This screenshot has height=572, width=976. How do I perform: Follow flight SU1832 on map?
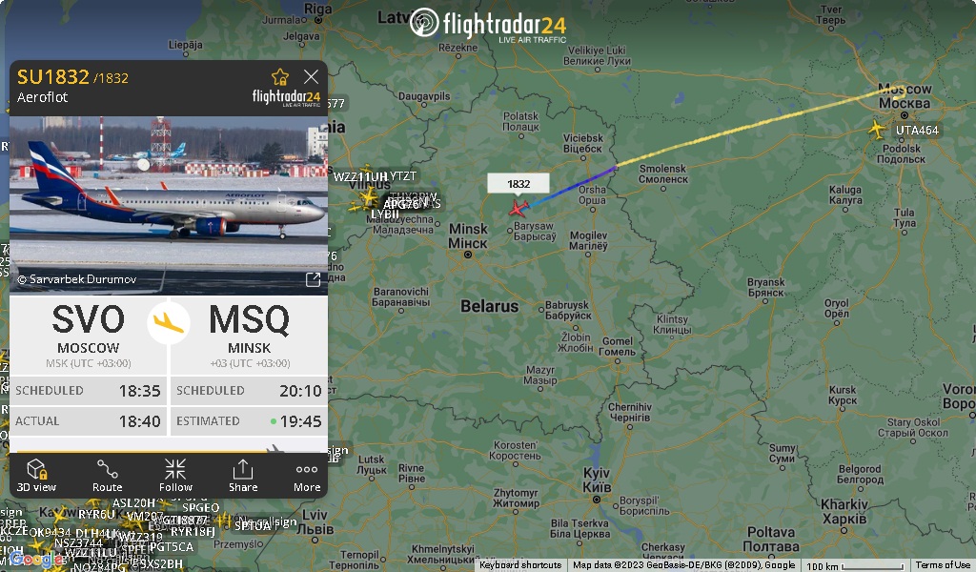click(x=175, y=476)
